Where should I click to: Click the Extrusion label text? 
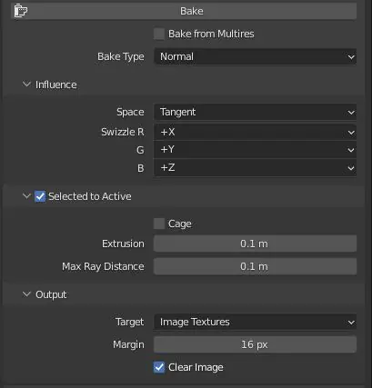pos(123,244)
